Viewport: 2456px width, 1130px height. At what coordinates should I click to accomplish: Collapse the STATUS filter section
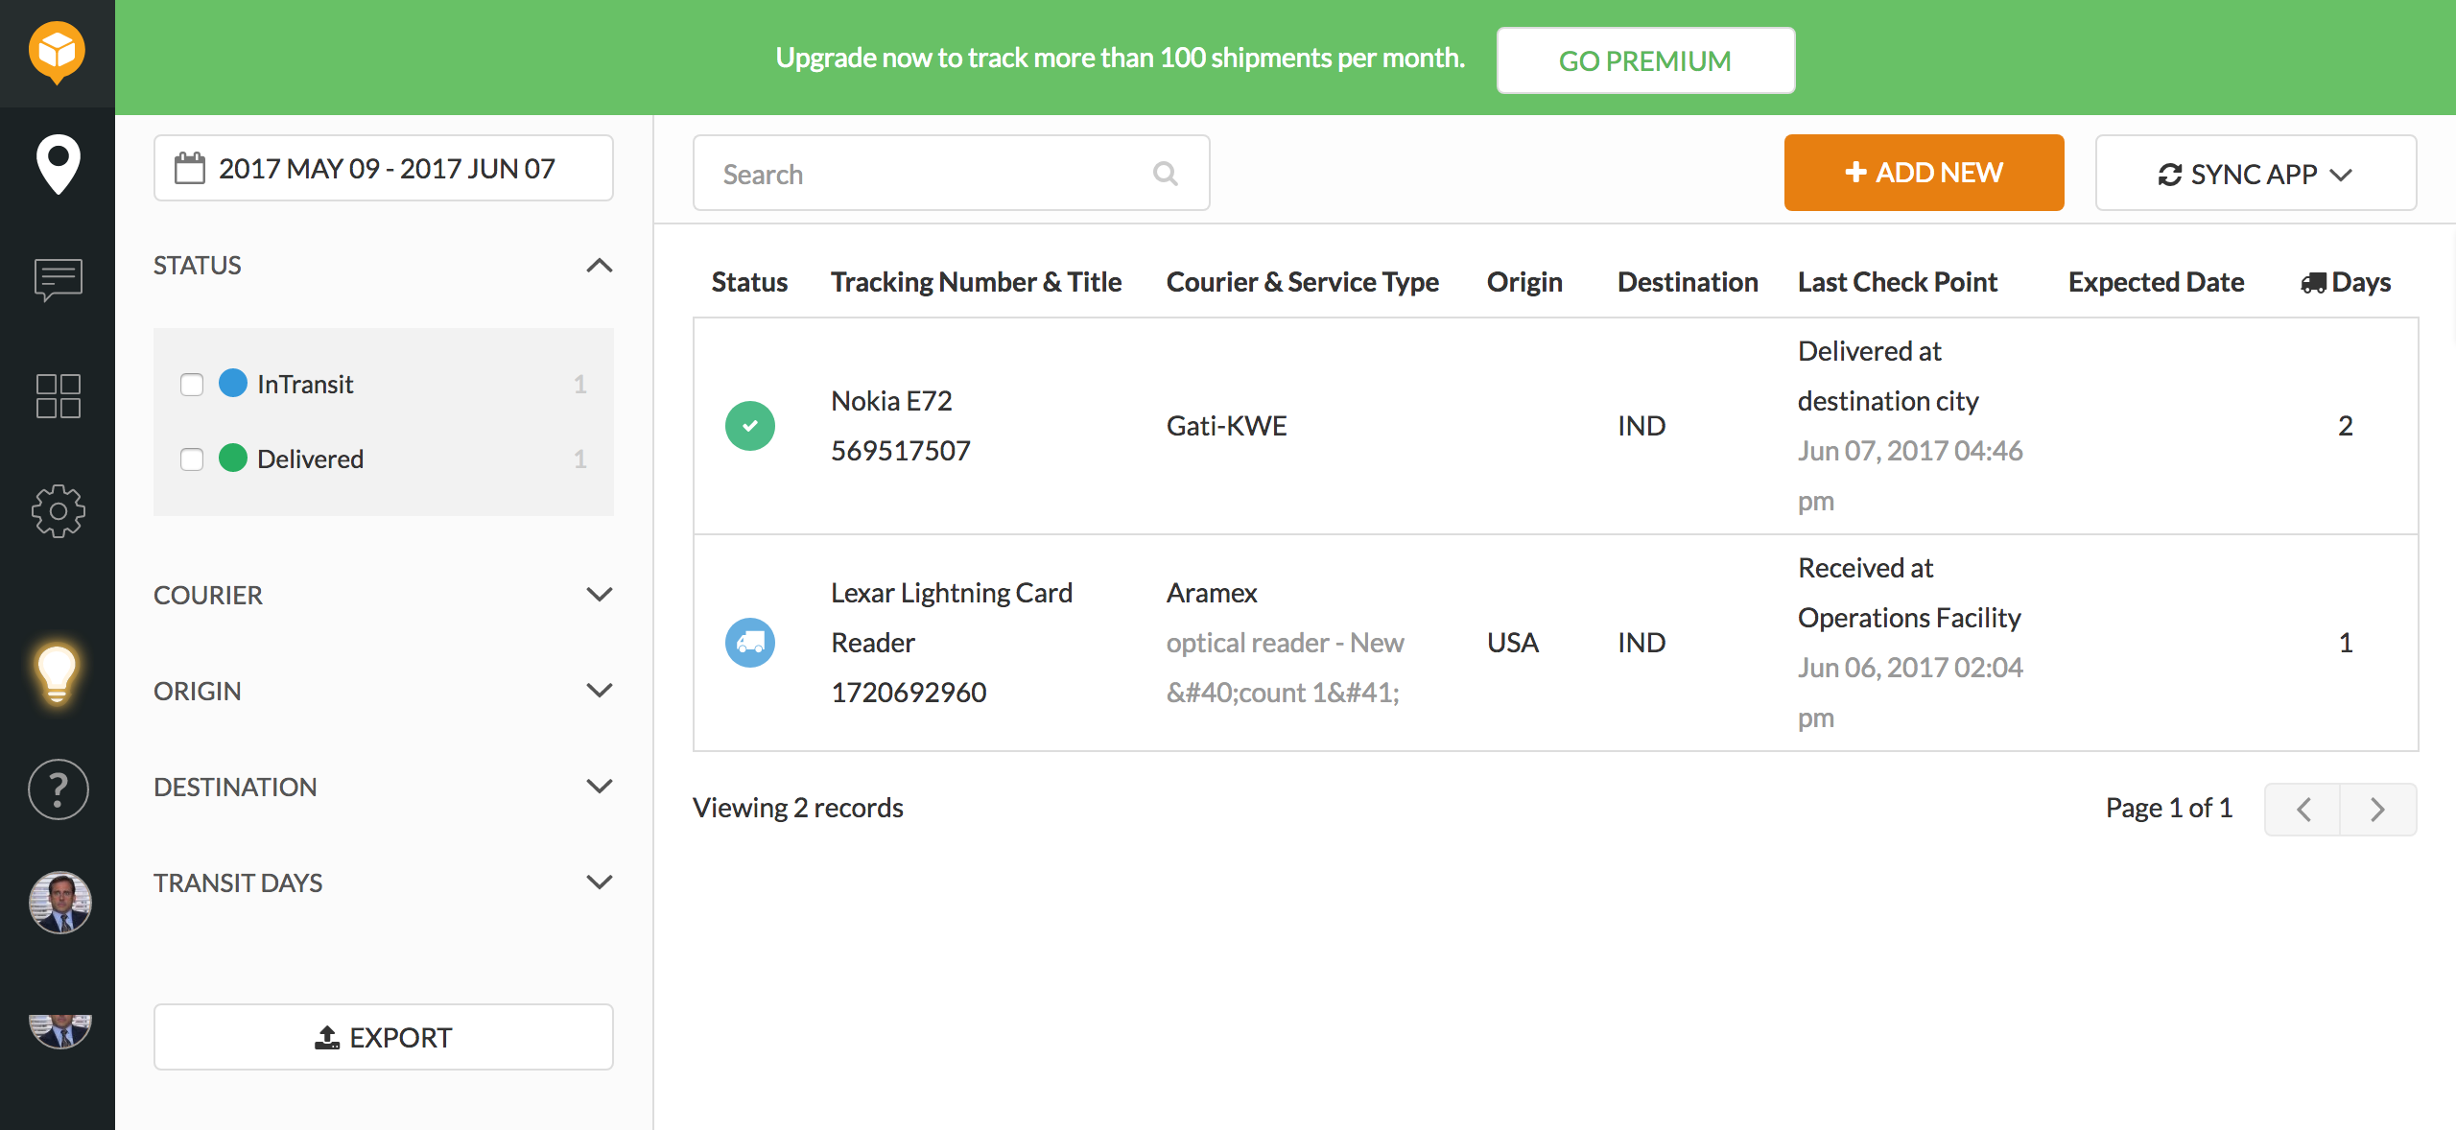tap(601, 266)
